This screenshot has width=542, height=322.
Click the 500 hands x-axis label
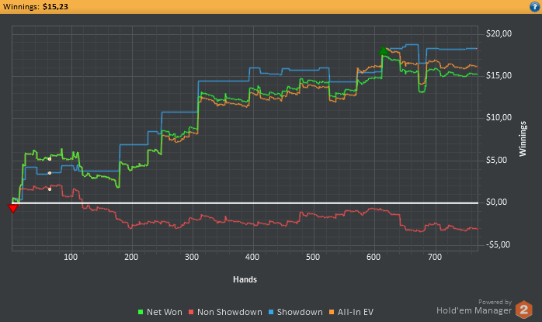click(313, 257)
